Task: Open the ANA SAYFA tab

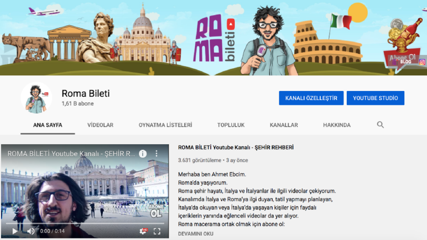Action: [48, 125]
